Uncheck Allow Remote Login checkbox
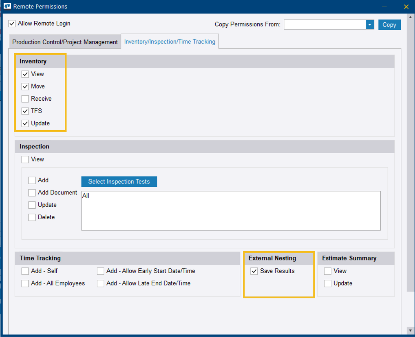415x337 pixels. point(12,24)
